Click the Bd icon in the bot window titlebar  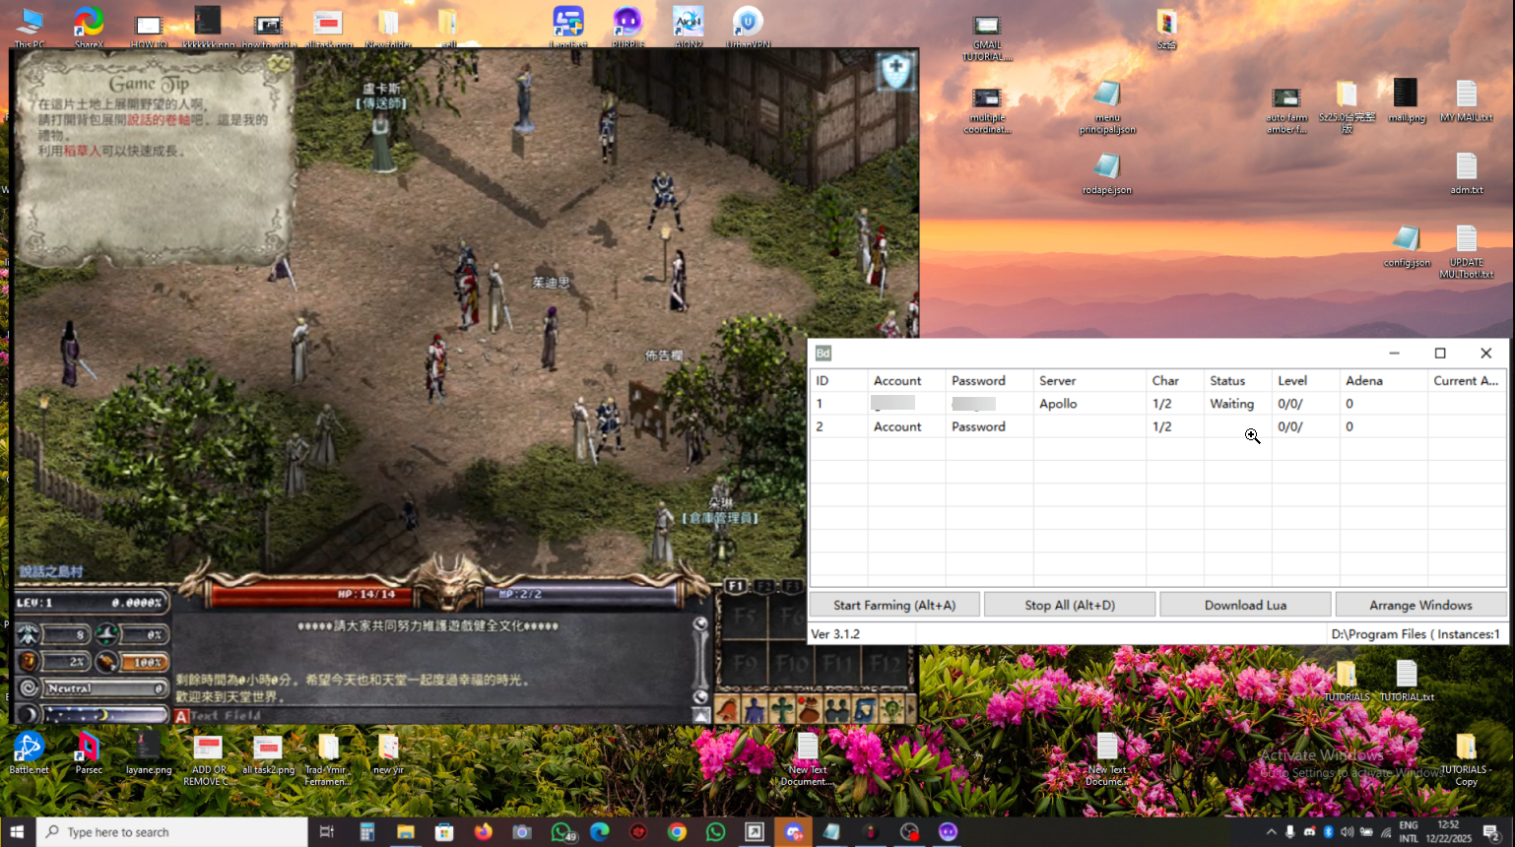pyautogui.click(x=823, y=353)
